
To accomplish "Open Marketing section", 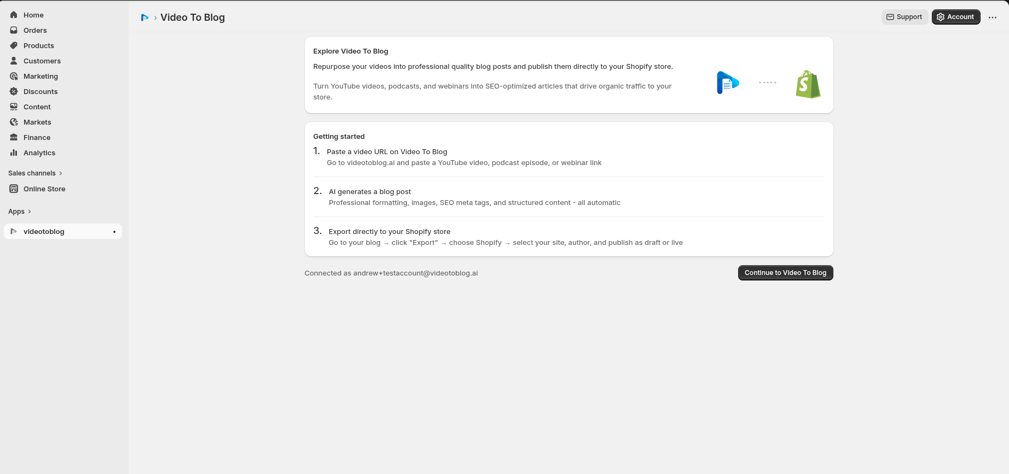I will (63, 76).
